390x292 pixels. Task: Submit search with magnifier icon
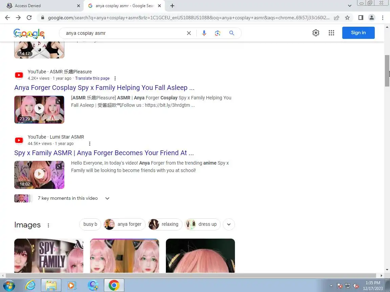point(232,33)
